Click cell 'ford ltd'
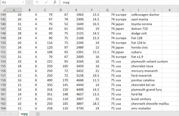 (139, 94)
